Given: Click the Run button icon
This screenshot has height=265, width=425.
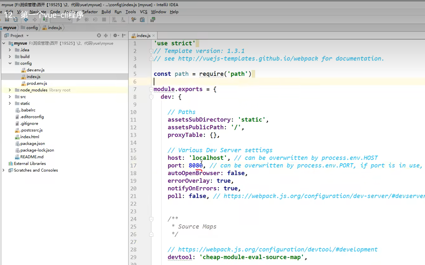Looking at the screenshot, I should pyautogui.click(x=78, y=20).
